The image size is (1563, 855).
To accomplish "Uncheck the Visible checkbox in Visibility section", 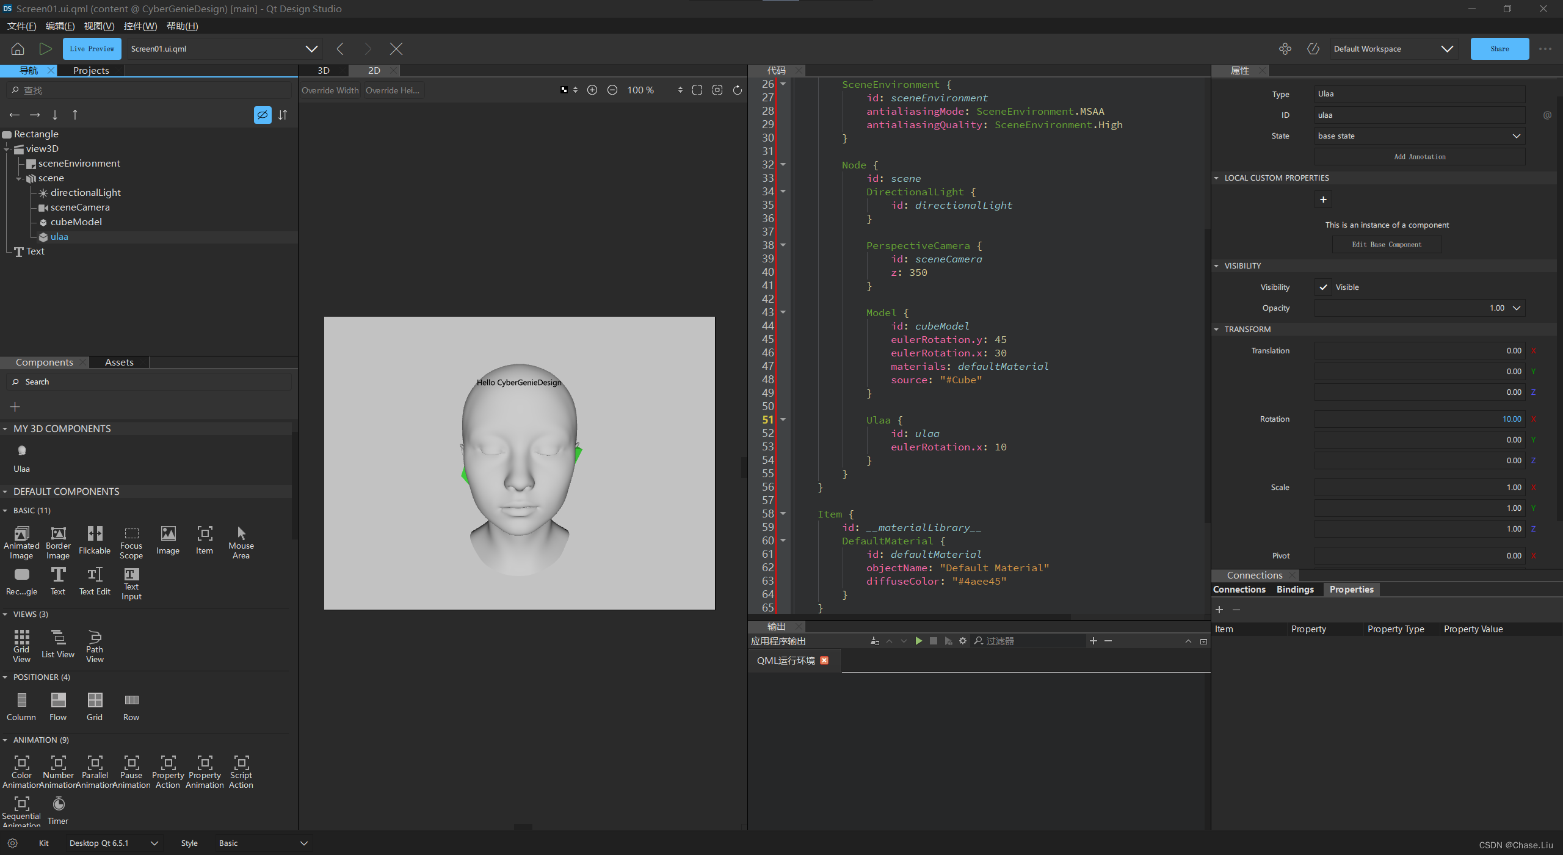I will (1323, 287).
